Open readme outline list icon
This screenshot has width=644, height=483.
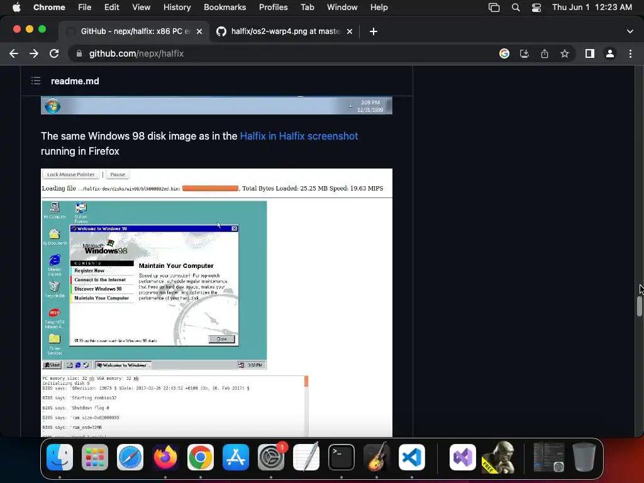[x=36, y=81]
